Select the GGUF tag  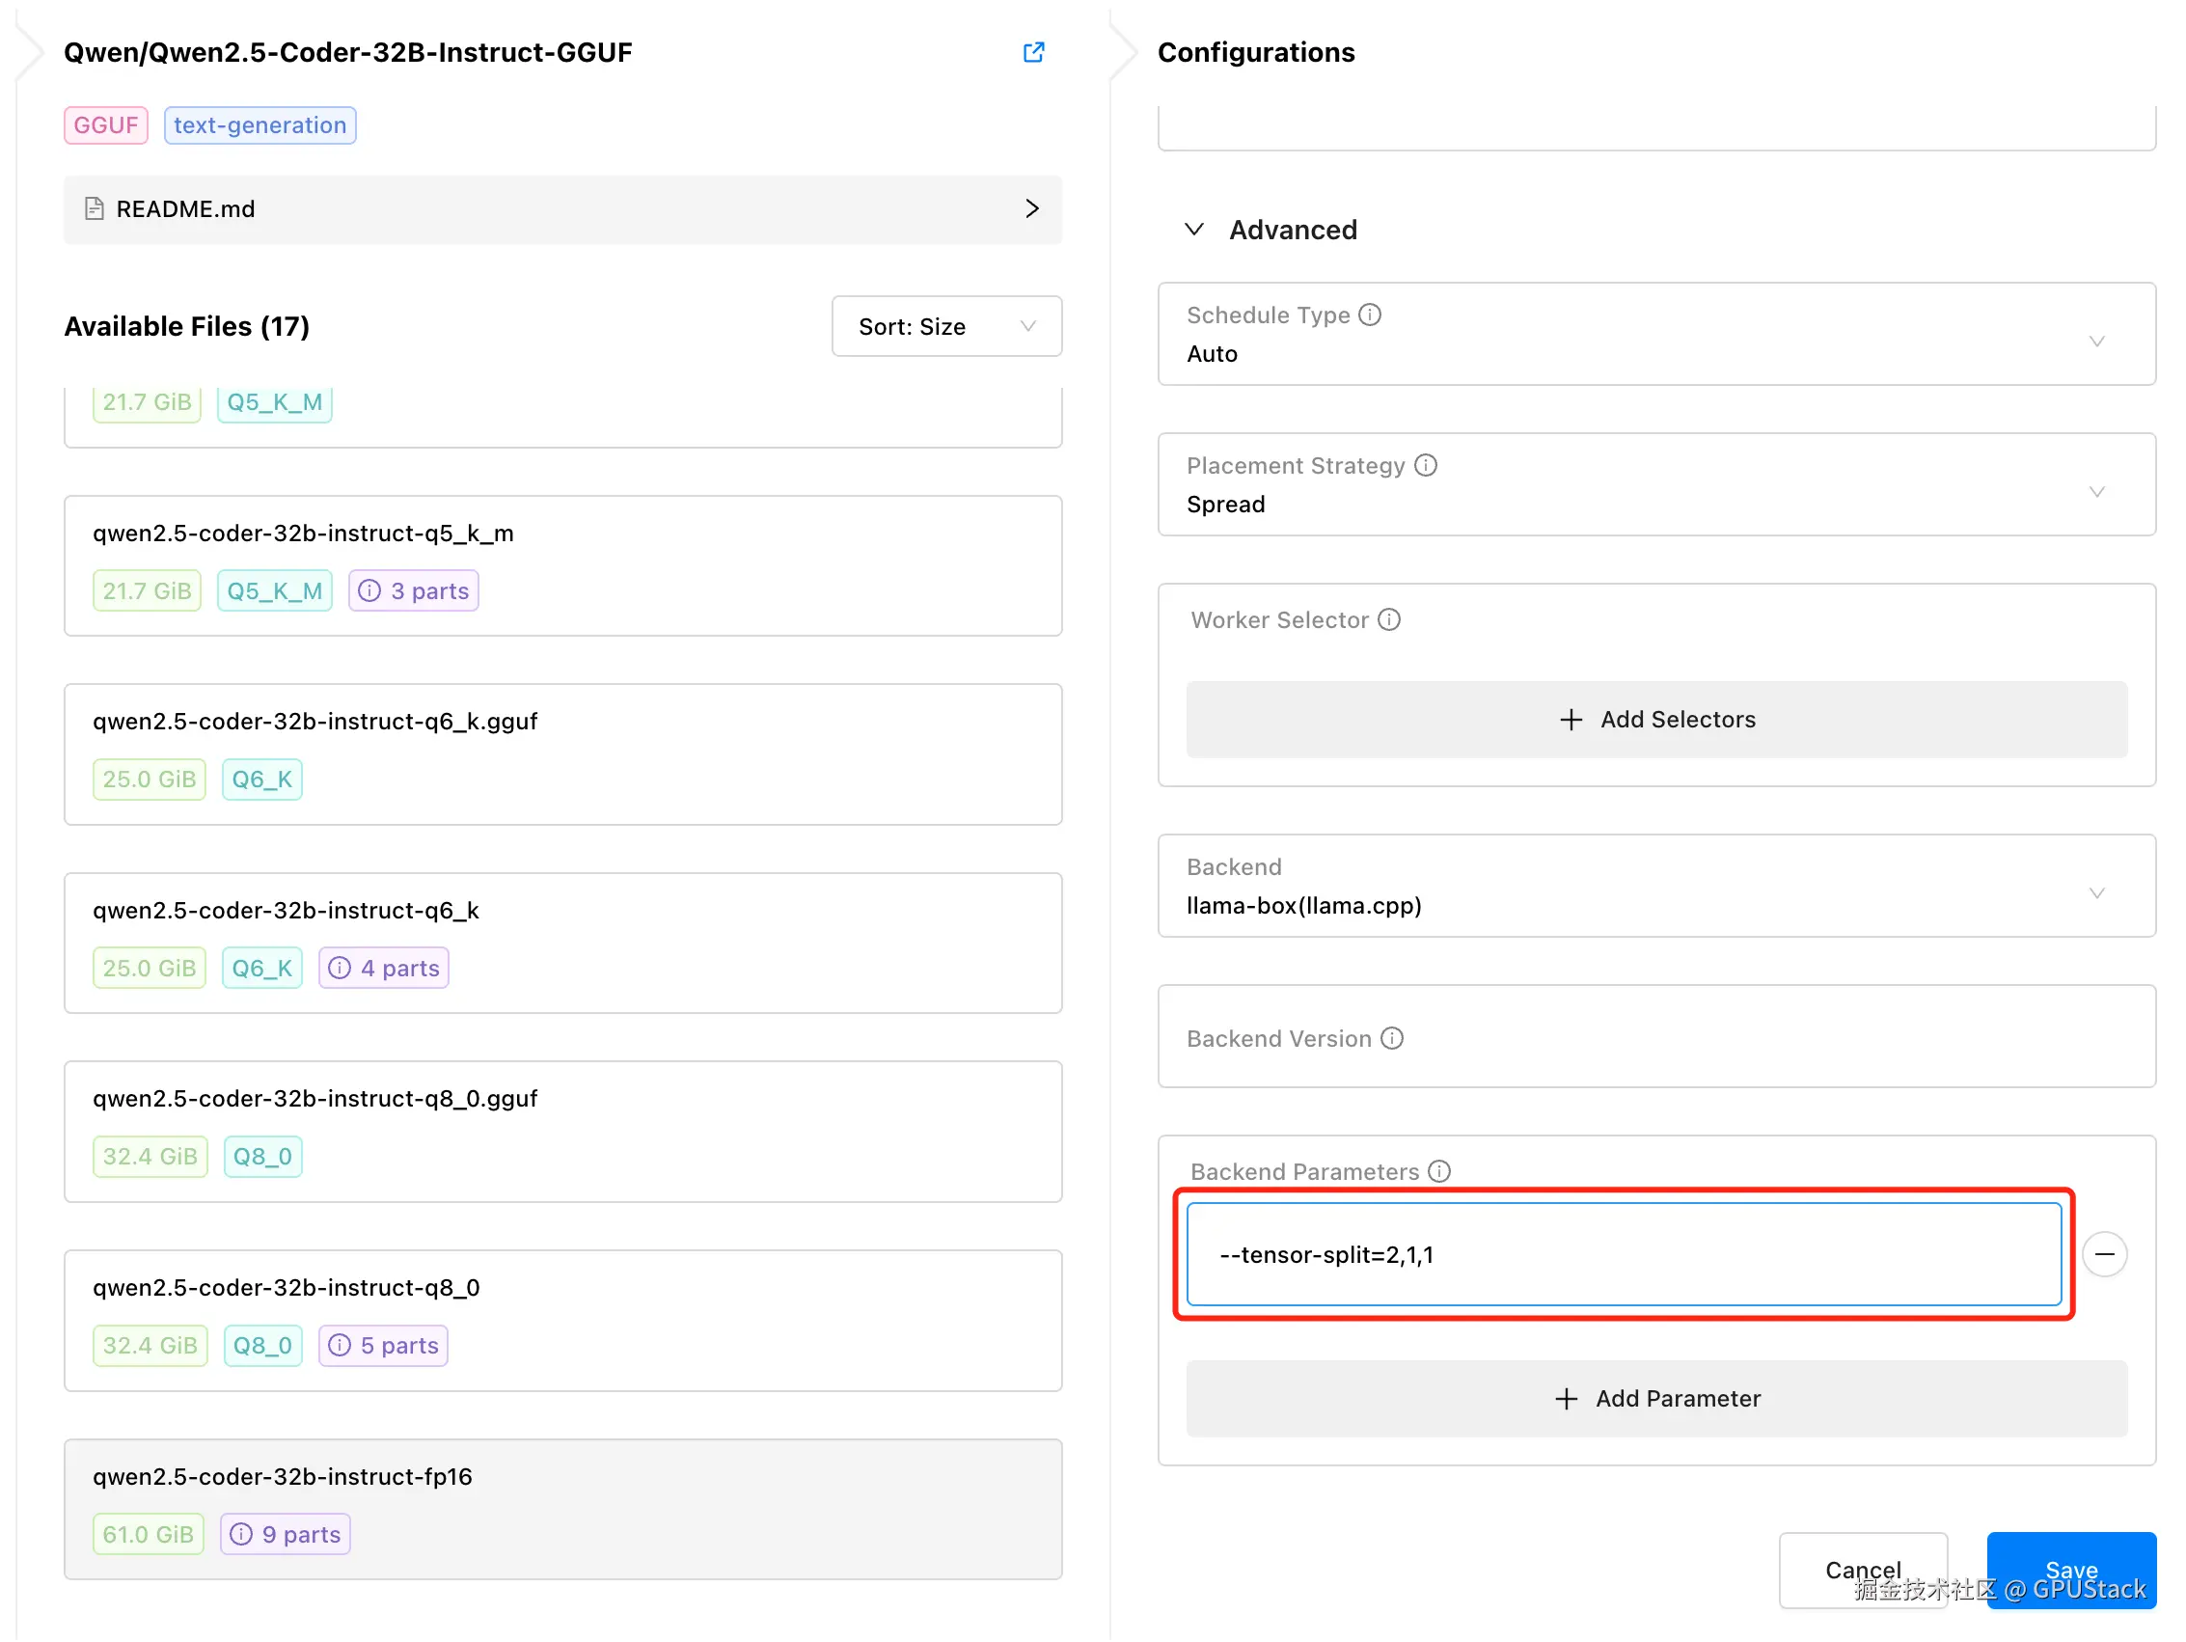click(106, 125)
